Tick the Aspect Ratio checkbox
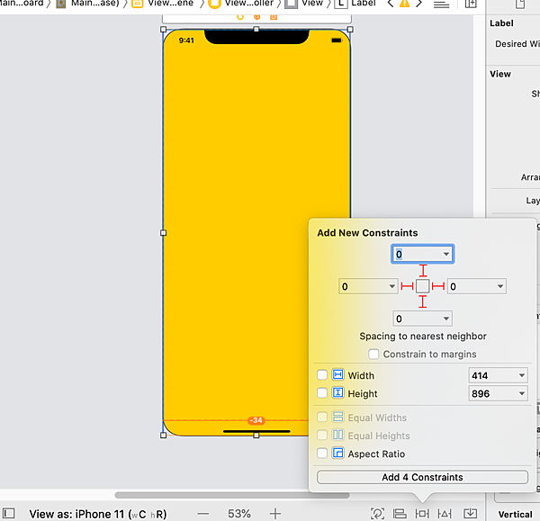Screen dimensions: 540x521 [323, 454]
